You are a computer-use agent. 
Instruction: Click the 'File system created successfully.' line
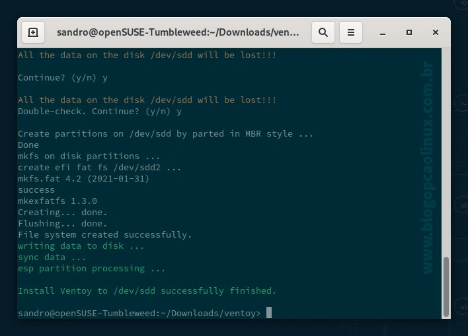point(104,234)
